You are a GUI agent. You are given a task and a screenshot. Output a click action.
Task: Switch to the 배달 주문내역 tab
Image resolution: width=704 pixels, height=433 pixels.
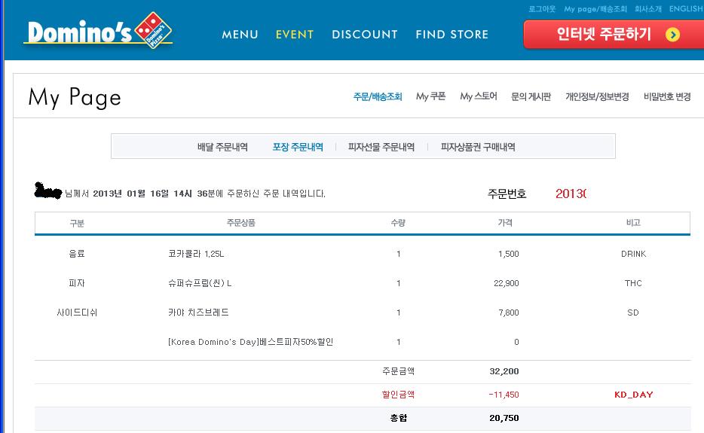pos(222,148)
